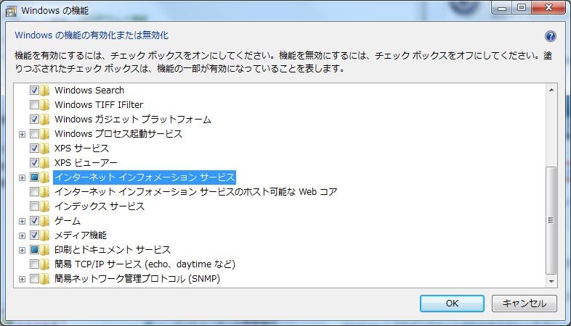Viewport: 571px width, 326px height.
Task: Enable the Windows TIFF IFilter checkbox
Action: (34, 104)
